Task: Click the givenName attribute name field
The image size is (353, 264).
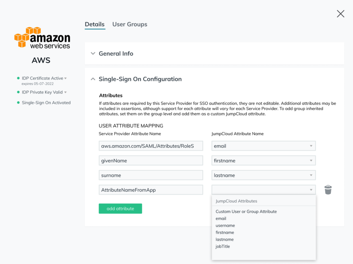Action: coord(151,161)
